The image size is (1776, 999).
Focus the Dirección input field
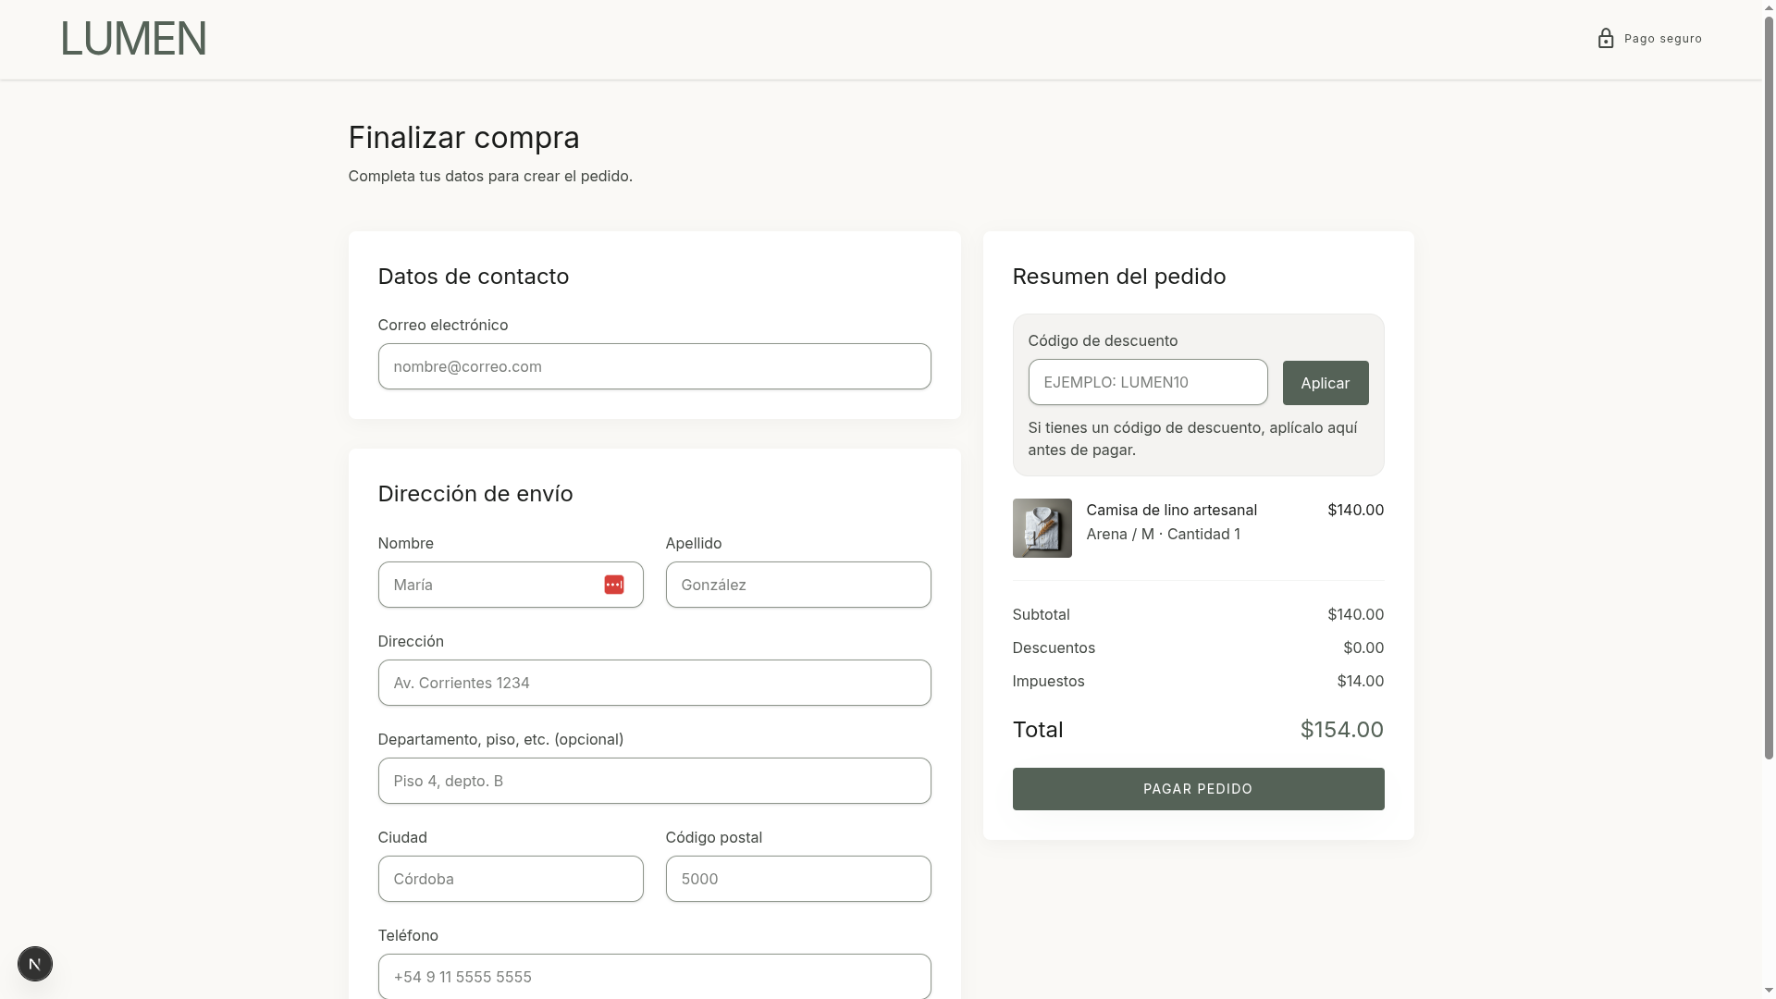point(654,683)
